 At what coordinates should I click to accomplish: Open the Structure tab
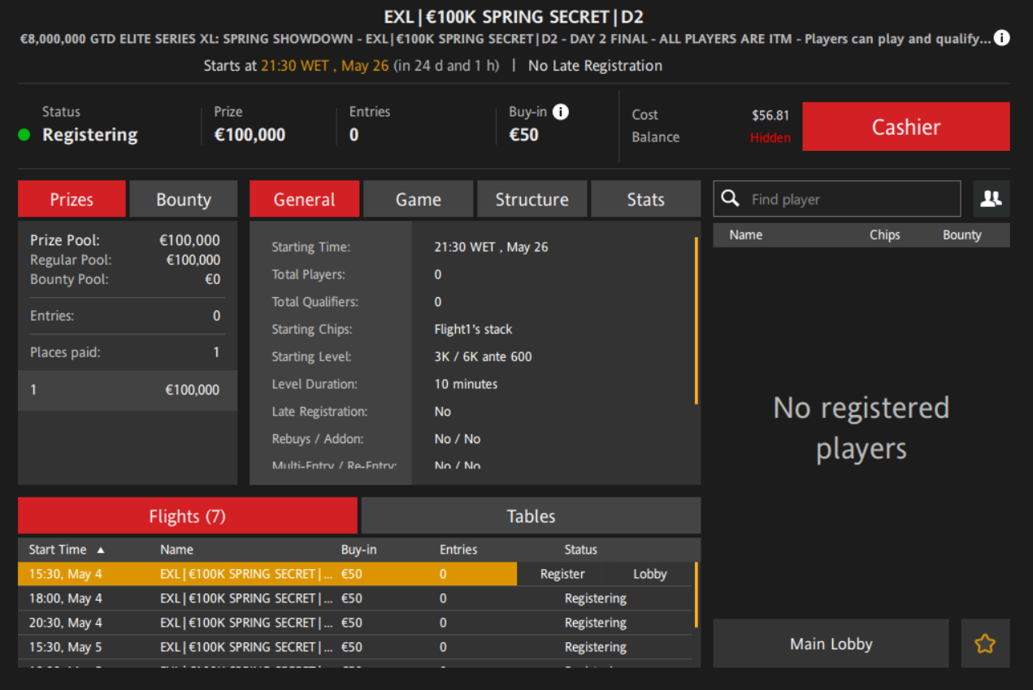tap(532, 200)
